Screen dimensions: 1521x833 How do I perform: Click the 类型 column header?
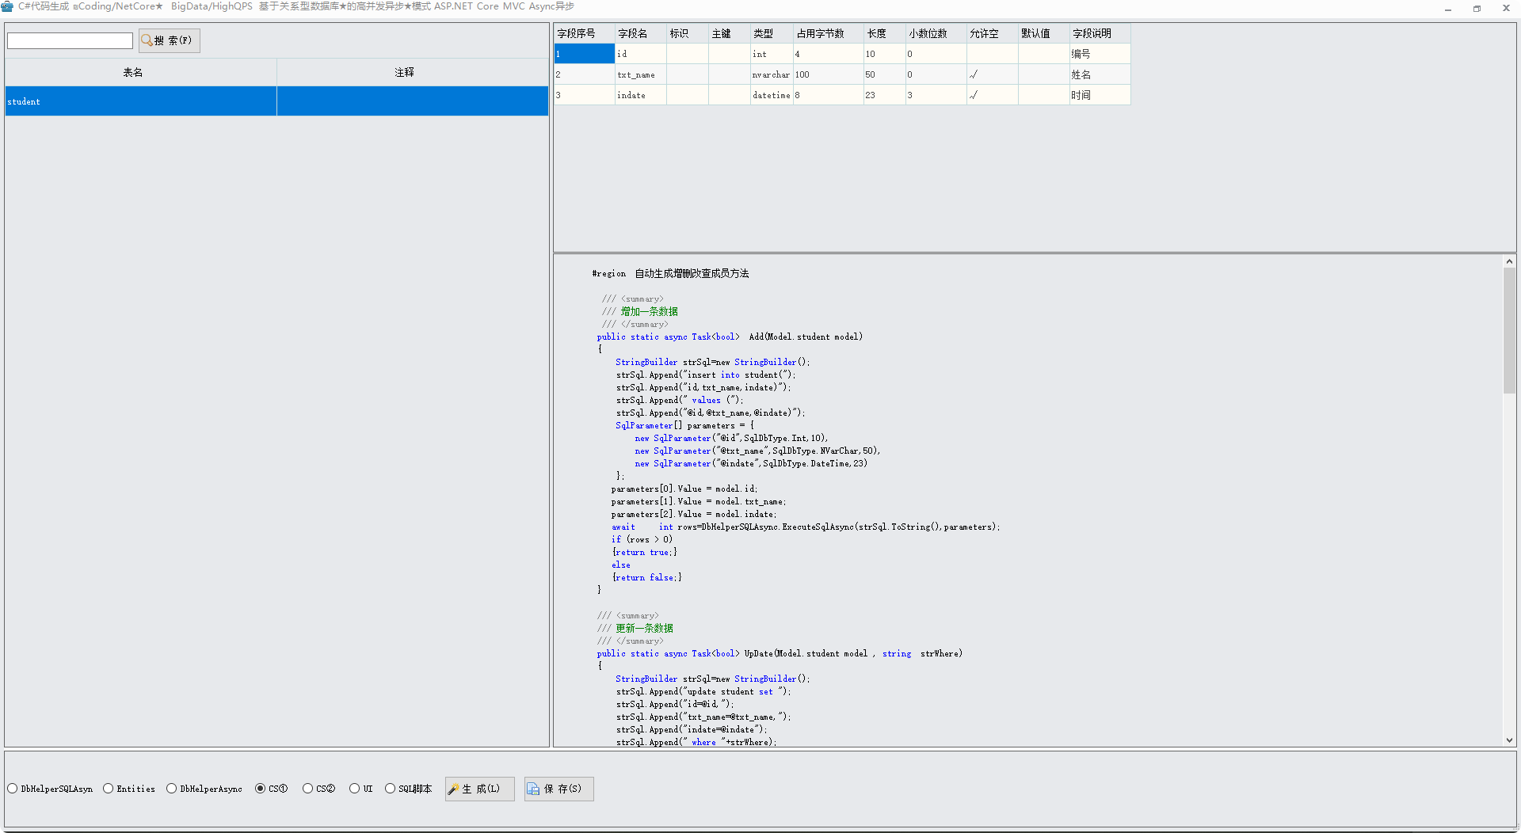coord(772,33)
